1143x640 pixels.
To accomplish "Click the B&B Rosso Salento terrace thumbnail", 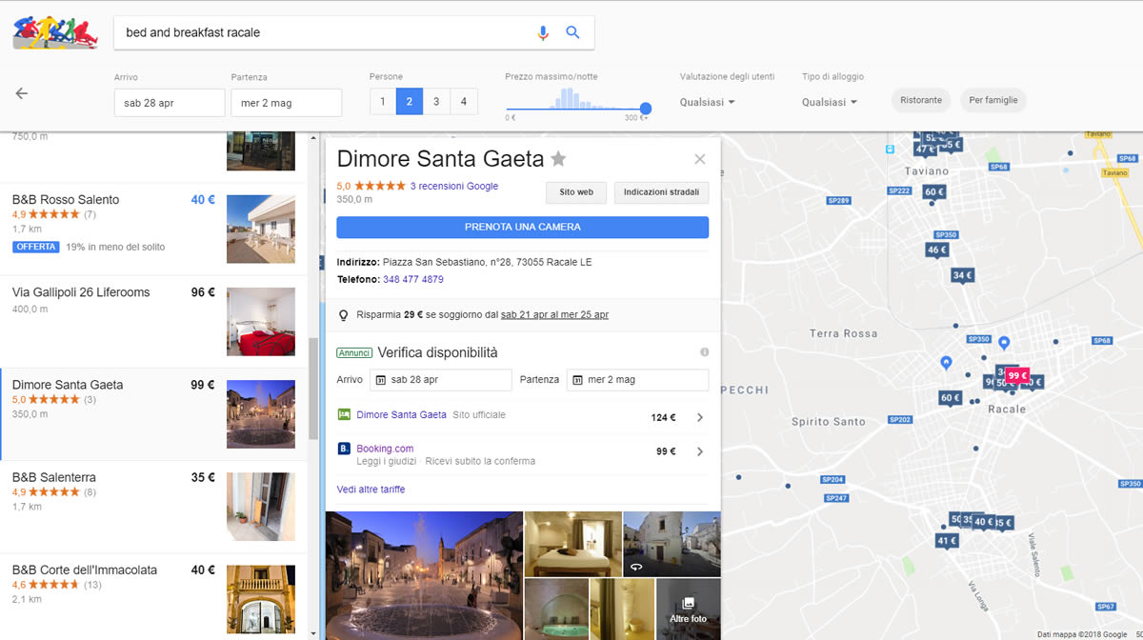I will tap(261, 230).
